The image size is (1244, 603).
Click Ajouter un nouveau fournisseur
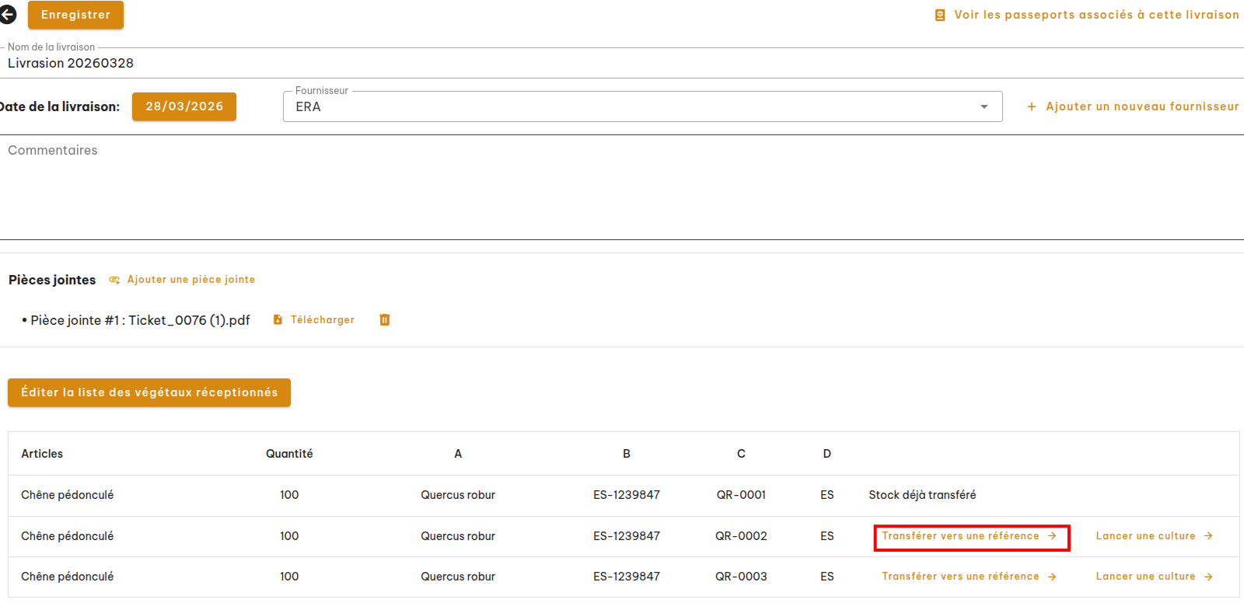click(x=1141, y=107)
